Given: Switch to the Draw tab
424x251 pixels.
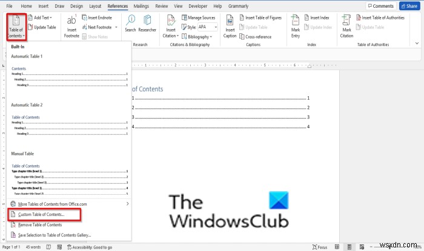Looking at the screenshot, I should coord(59,6).
